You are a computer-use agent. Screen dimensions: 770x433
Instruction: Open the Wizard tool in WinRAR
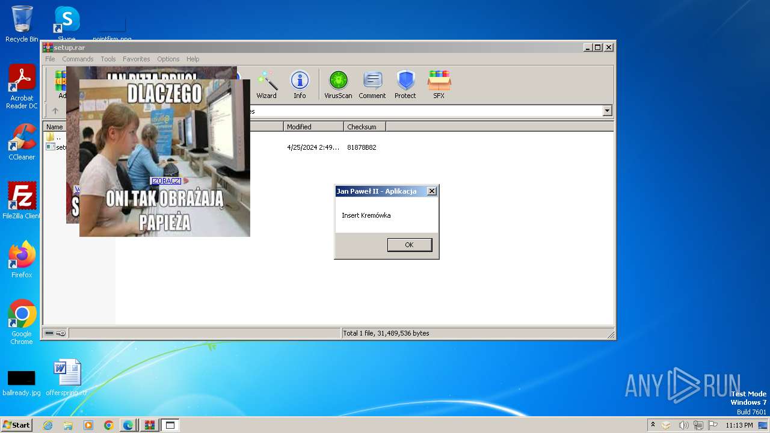point(266,84)
